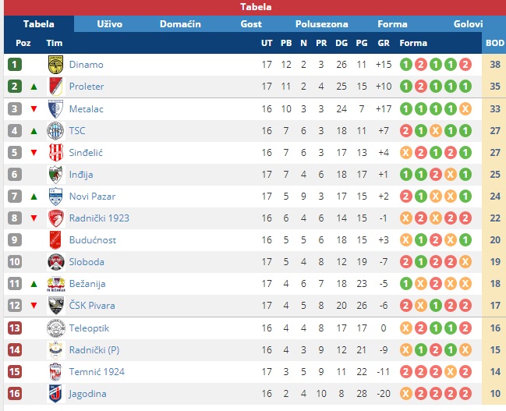506x411 pixels.
Task: Switch to the Uživo tab
Action: tap(109, 24)
